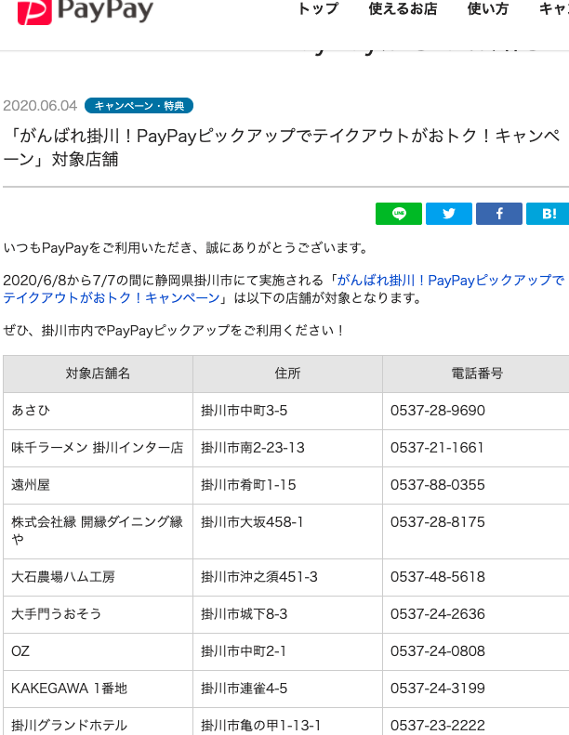Click the PayPay logo
The height and width of the screenshot is (735, 569).
click(86, 10)
